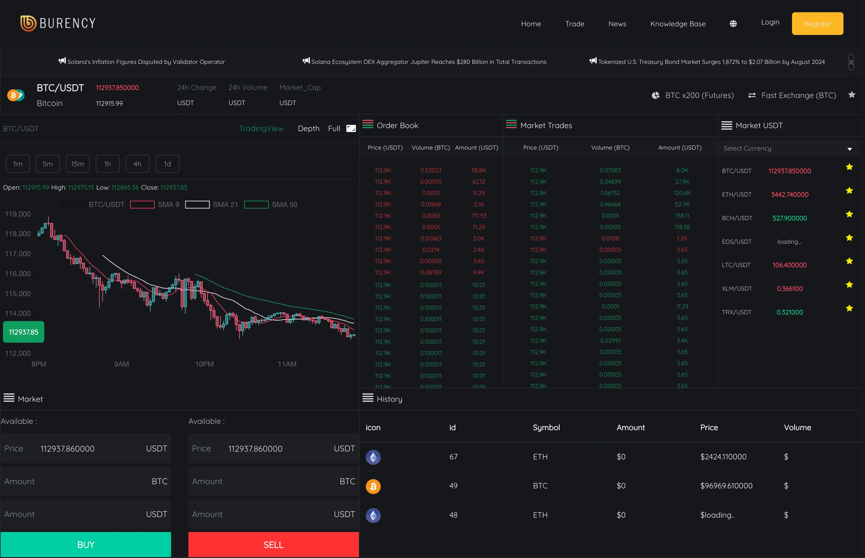
Task: Open the Knowledge Base menu item
Action: tap(677, 24)
